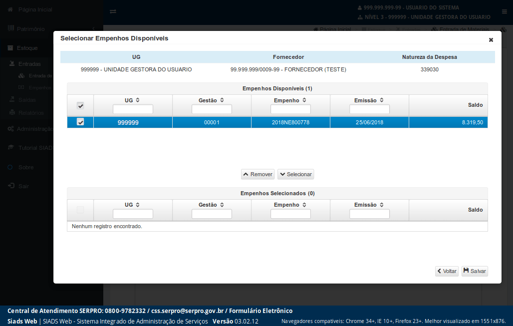Sort Empenhos Disponíveis by Gestão
Viewport: 513px width, 326px height.
222,100
